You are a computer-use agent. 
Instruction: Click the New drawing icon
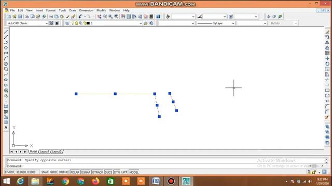[9, 17]
